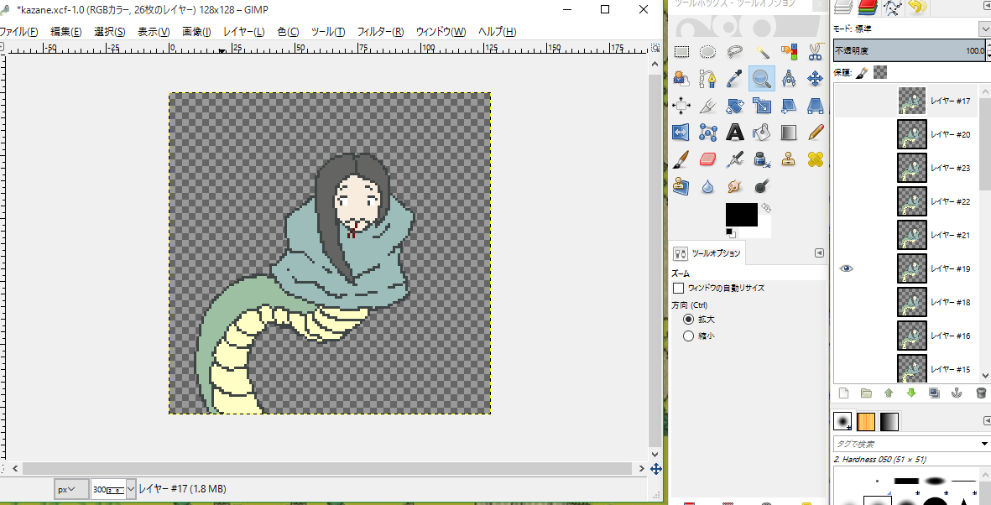
Task: Choose the Fuzzy Select magic wand tool
Action: [x=762, y=52]
